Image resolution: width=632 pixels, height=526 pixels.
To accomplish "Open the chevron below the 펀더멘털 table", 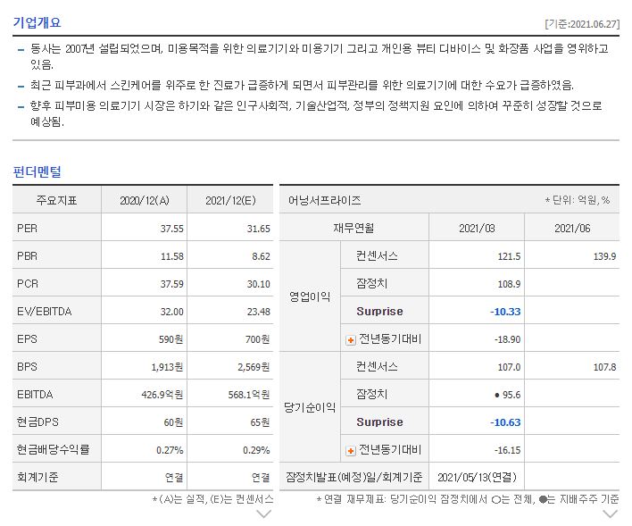I will 264,513.
